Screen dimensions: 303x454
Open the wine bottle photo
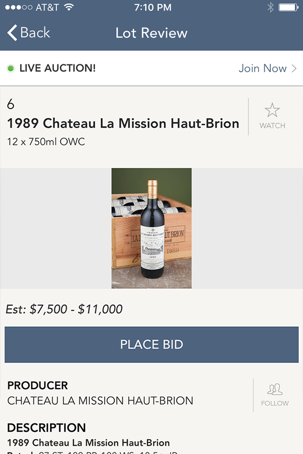151,228
